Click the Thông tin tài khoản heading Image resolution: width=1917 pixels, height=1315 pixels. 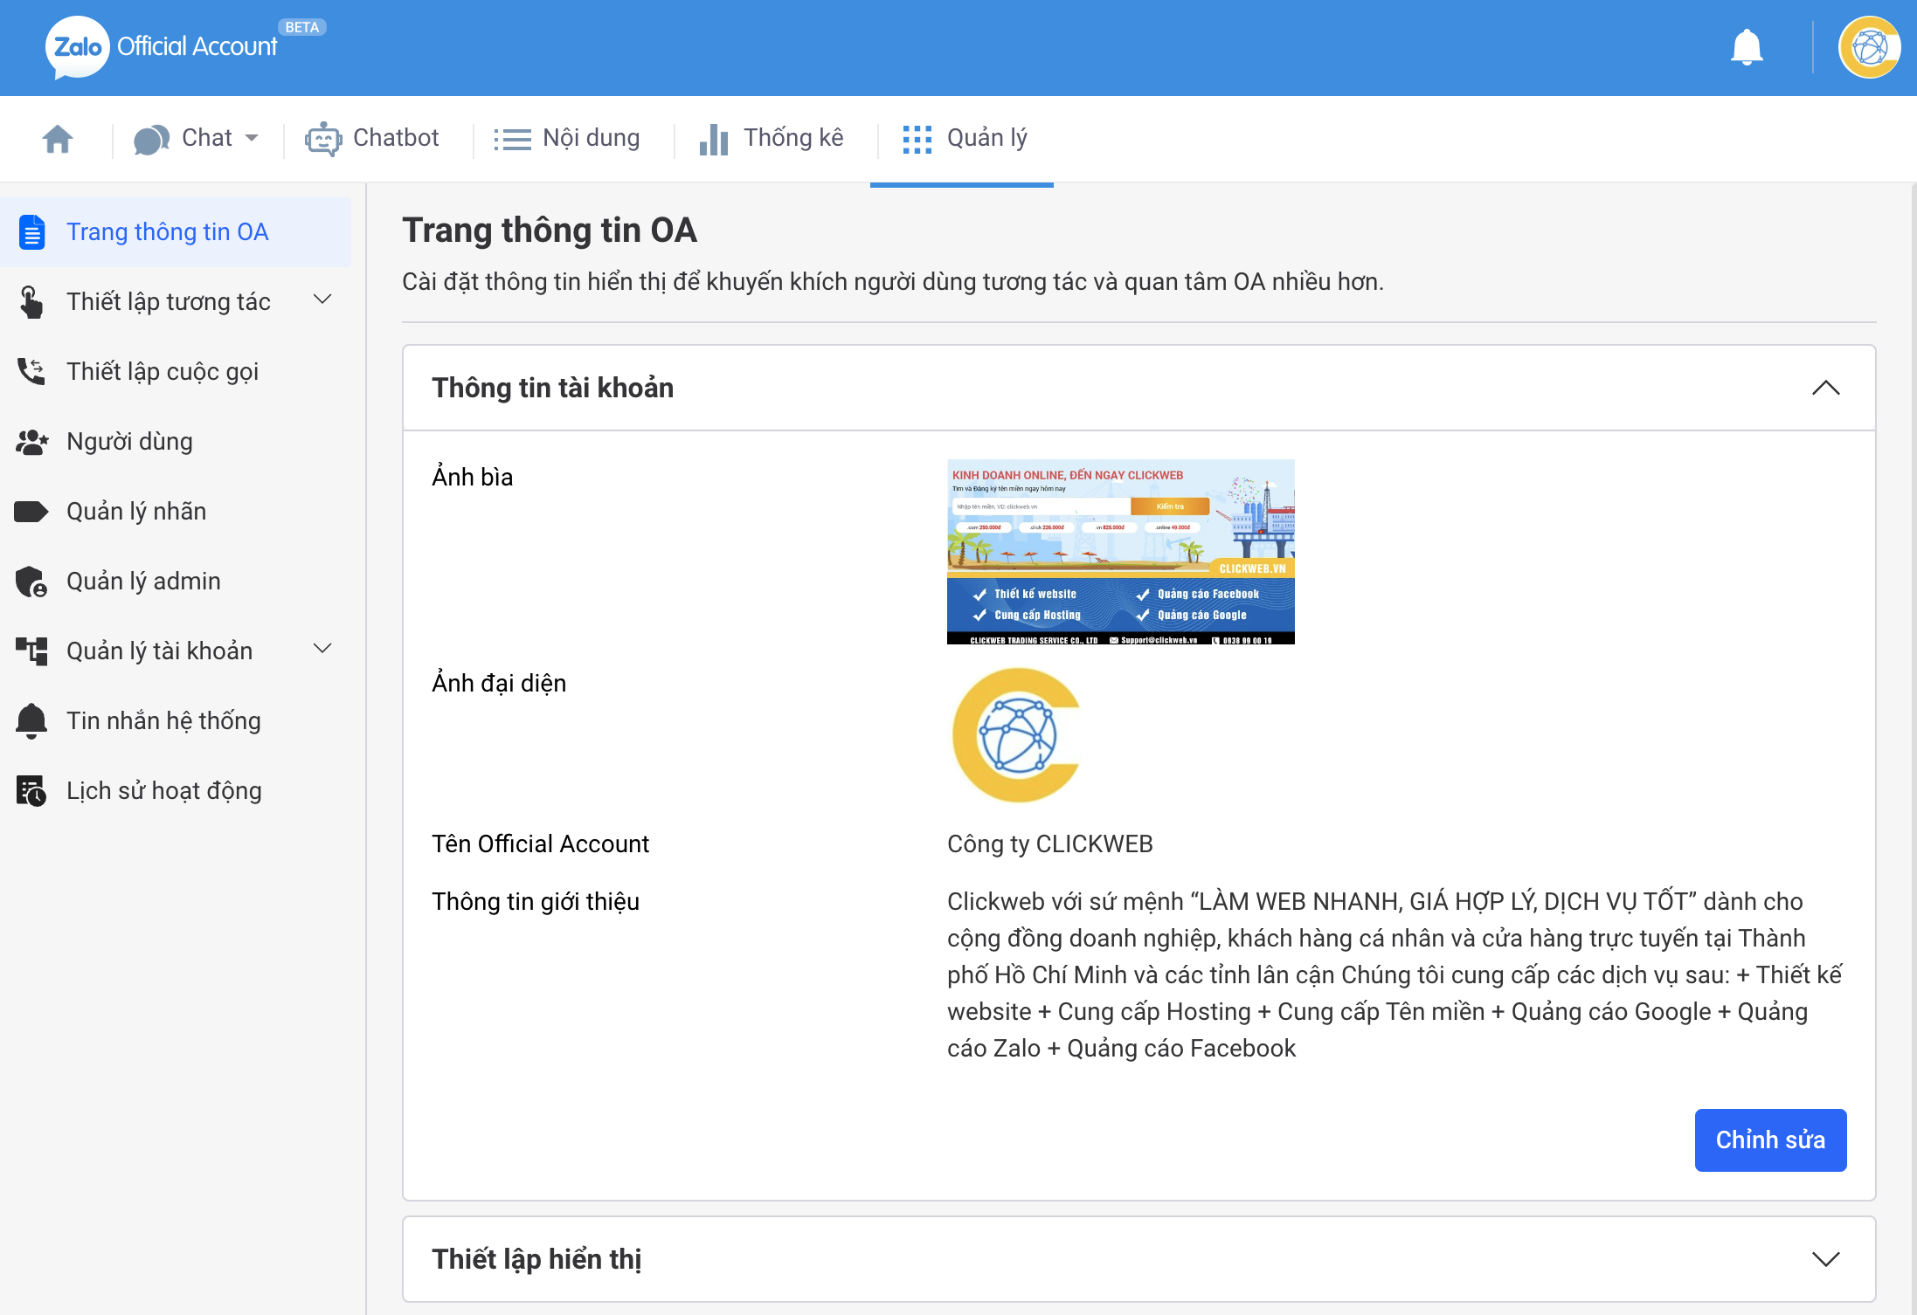tap(553, 388)
